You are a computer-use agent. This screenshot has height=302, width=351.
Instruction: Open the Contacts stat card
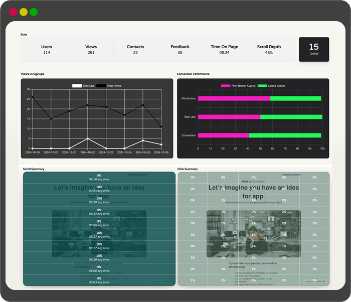[x=135, y=49]
